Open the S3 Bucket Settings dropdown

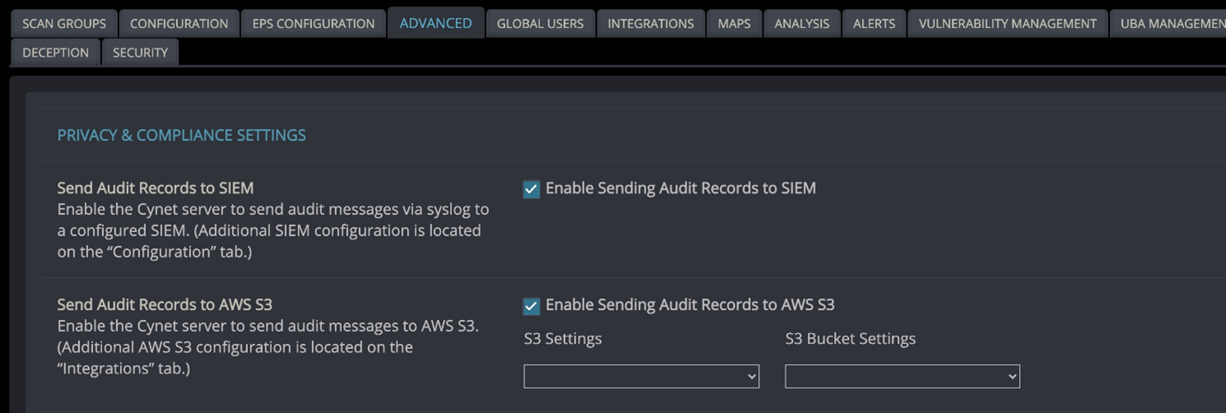(902, 376)
